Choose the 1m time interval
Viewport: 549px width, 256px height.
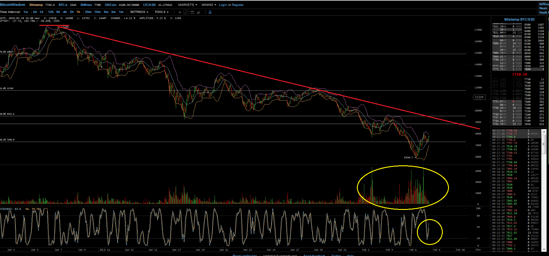tap(121, 12)
